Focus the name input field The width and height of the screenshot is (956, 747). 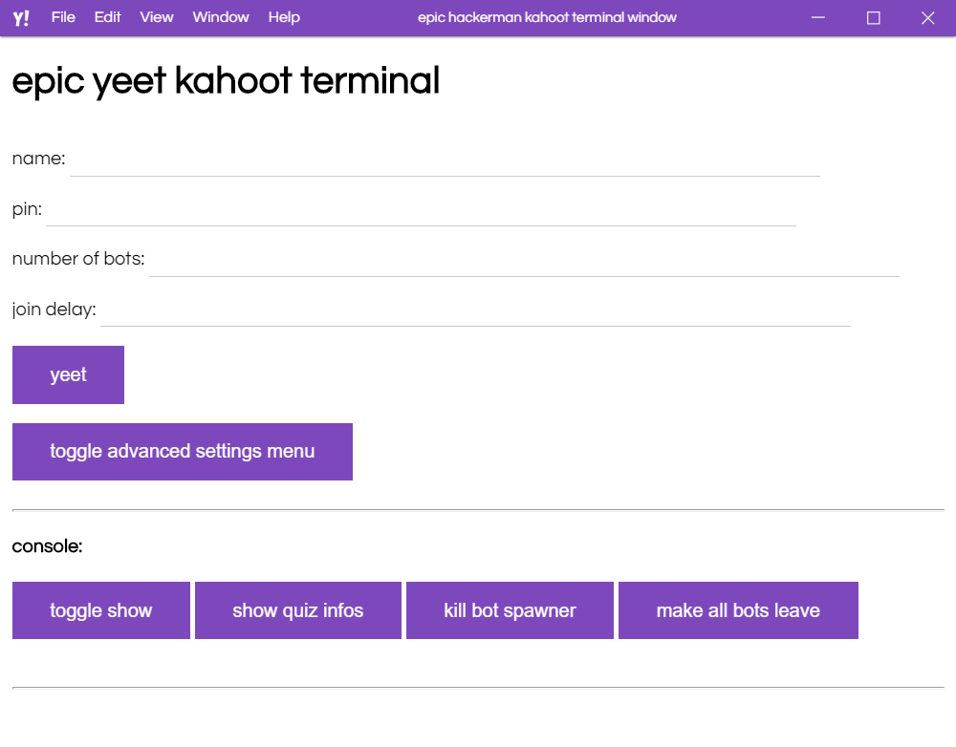(445, 160)
